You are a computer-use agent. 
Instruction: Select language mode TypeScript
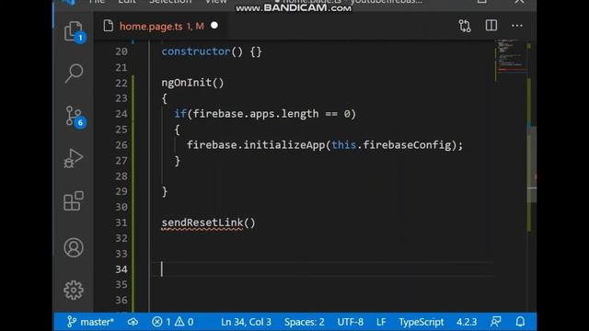[422, 322]
